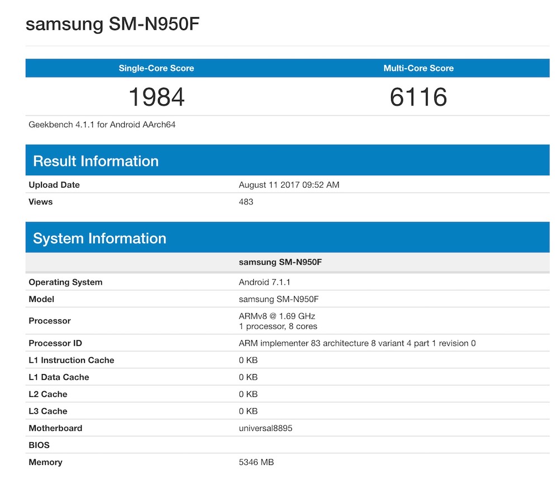
Task: Click the Single-Core Score header
Action: [x=156, y=68]
